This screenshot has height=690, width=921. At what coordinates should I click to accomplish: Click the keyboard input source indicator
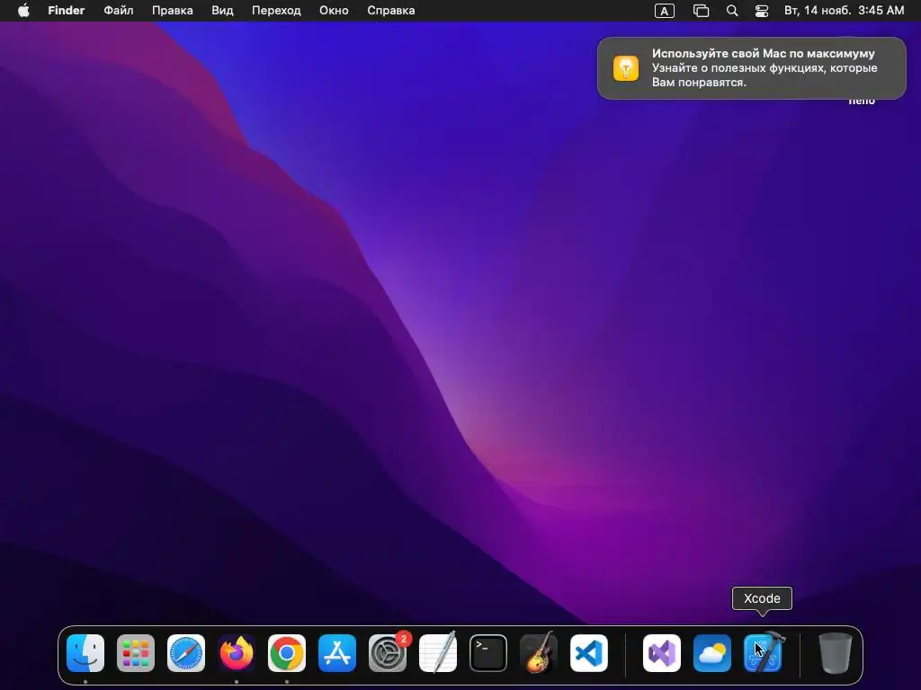pos(665,11)
